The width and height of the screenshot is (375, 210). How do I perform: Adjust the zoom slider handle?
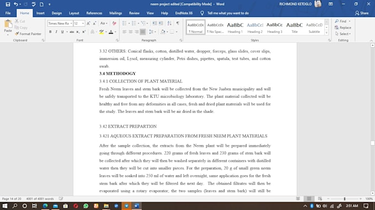(x=345, y=198)
